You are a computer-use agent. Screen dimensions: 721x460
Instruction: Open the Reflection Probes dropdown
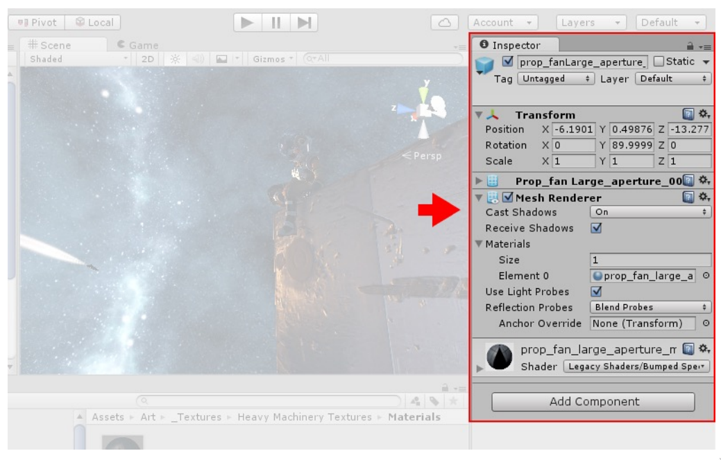tap(650, 307)
